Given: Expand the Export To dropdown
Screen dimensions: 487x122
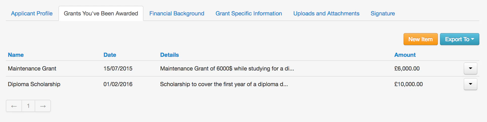Looking at the screenshot, I should click(459, 39).
